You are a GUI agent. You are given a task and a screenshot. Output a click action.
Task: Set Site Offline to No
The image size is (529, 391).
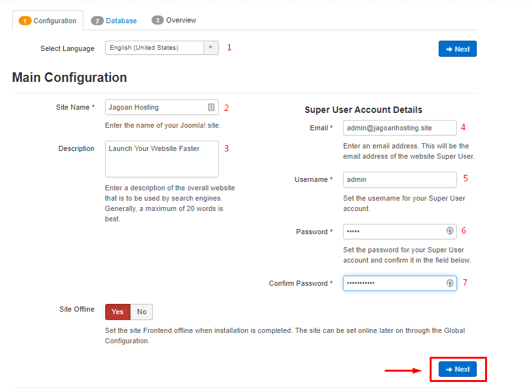[141, 312]
